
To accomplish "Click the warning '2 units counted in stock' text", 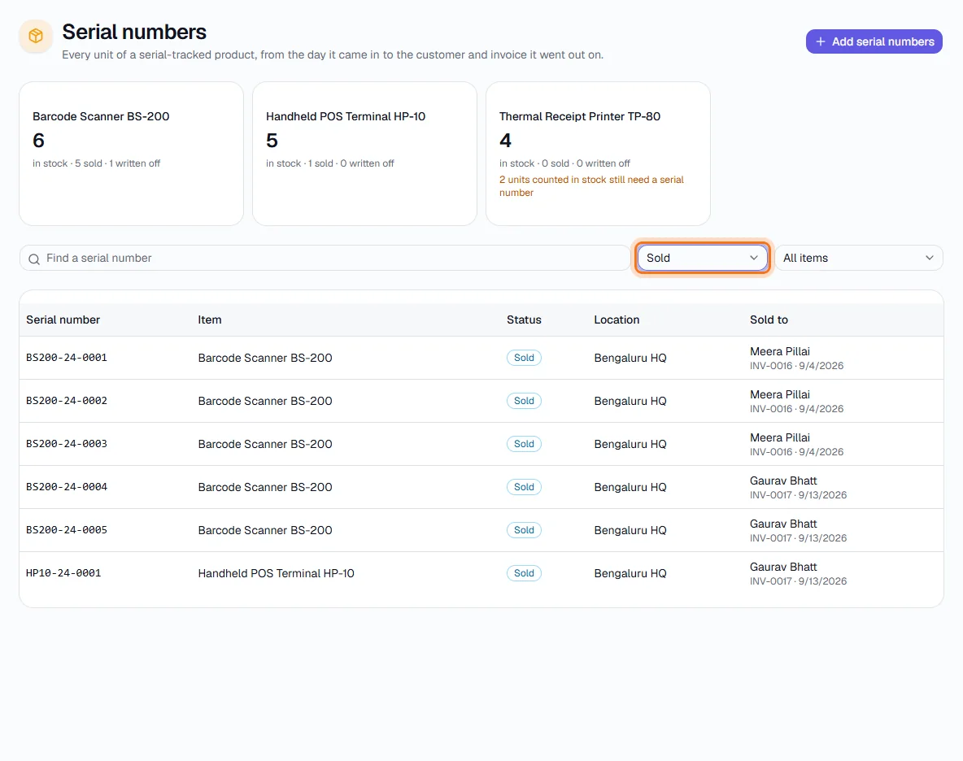I will click(x=591, y=186).
